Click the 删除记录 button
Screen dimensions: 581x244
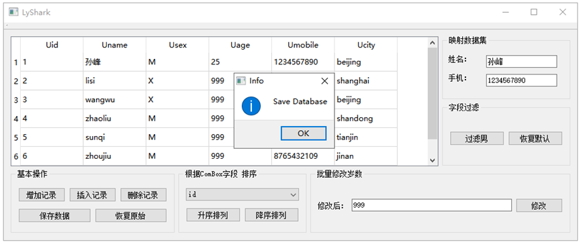(x=143, y=195)
